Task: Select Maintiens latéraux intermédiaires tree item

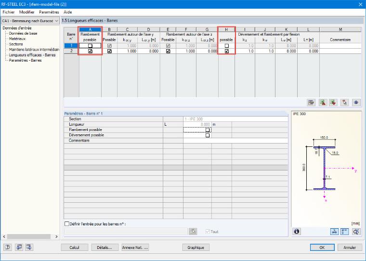Action: pos(34,50)
